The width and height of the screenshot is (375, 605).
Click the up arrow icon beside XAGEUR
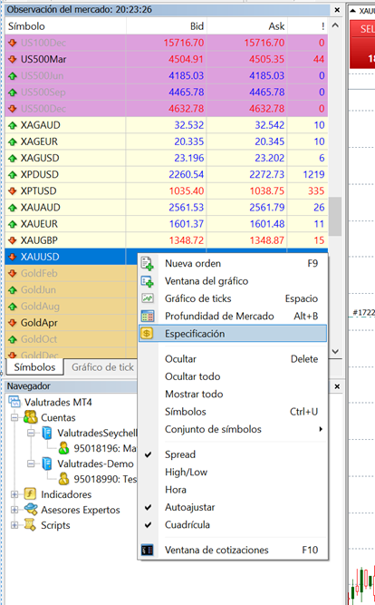coord(13,141)
